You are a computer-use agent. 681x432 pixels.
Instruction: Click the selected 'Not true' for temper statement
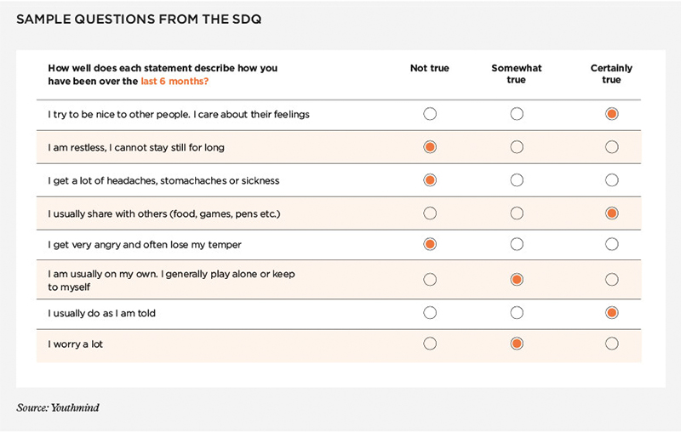pos(430,245)
